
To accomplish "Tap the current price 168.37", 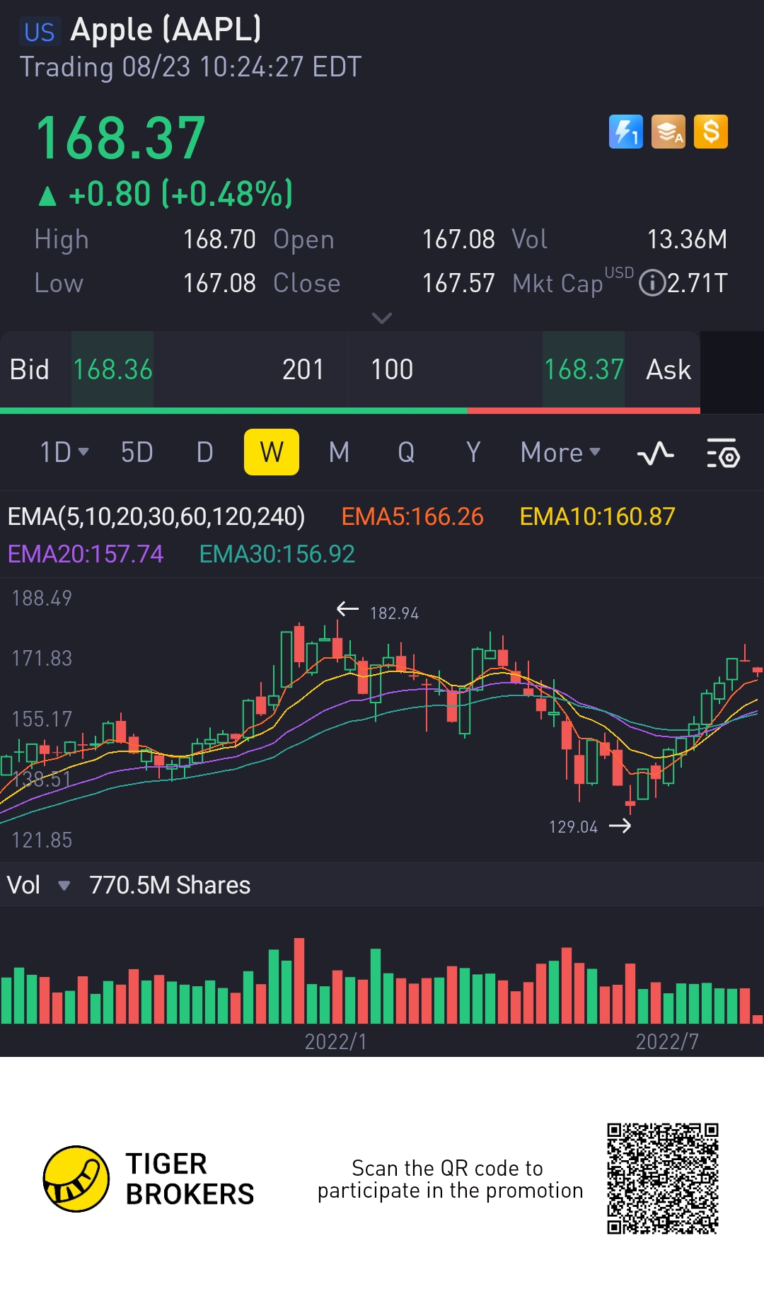I will (121, 139).
